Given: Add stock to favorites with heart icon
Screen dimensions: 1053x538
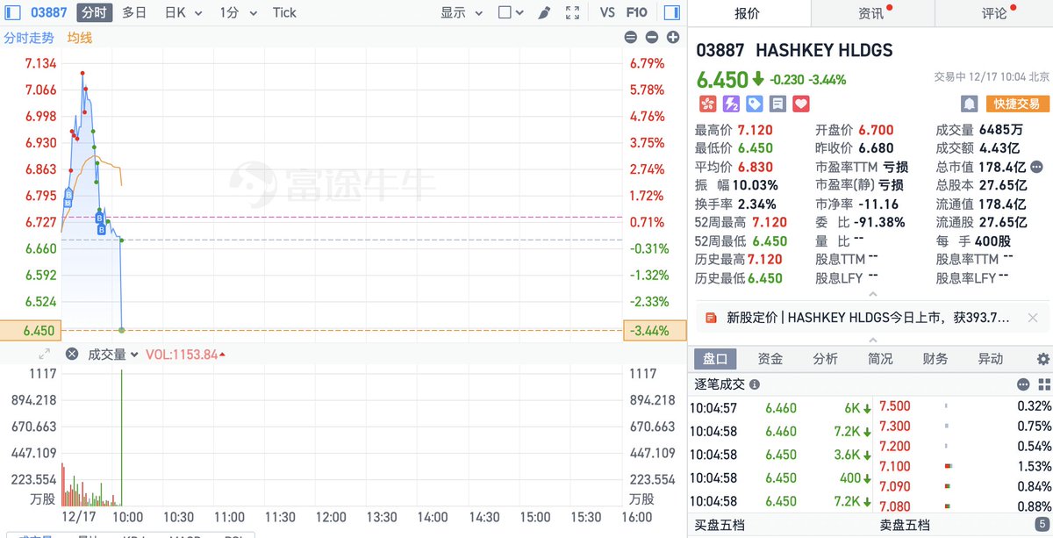Looking at the screenshot, I should coord(800,104).
